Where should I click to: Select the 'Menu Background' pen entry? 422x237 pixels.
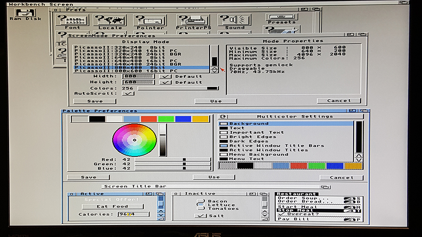coord(286,155)
